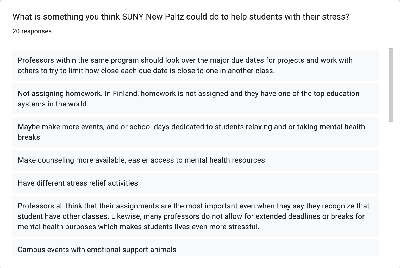Screen dimensions: 400x268
Task: Click the scrollbar track below the thumb
Action: (391, 189)
